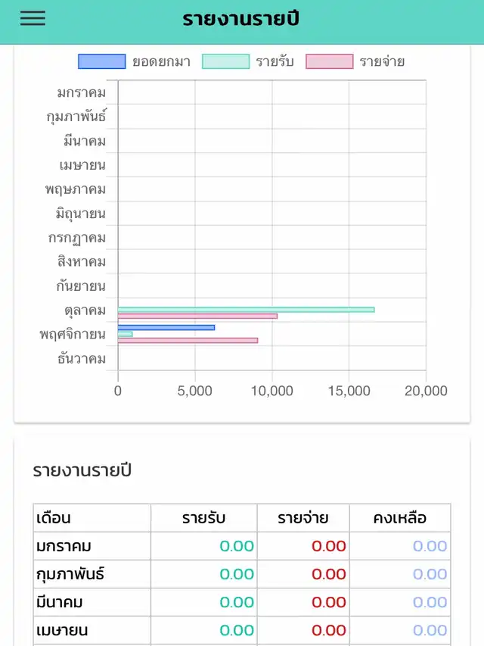Select the เดือน column header in table

(54, 518)
